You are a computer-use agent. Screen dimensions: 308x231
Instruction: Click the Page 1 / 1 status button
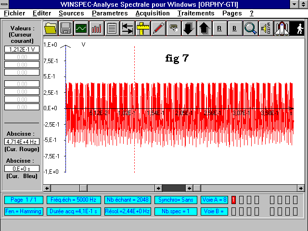pos(24,200)
